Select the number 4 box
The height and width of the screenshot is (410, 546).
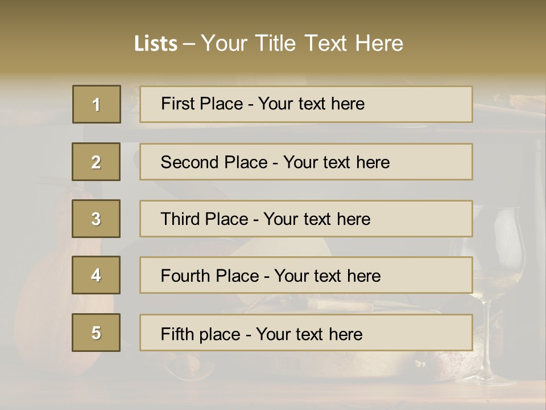click(96, 275)
